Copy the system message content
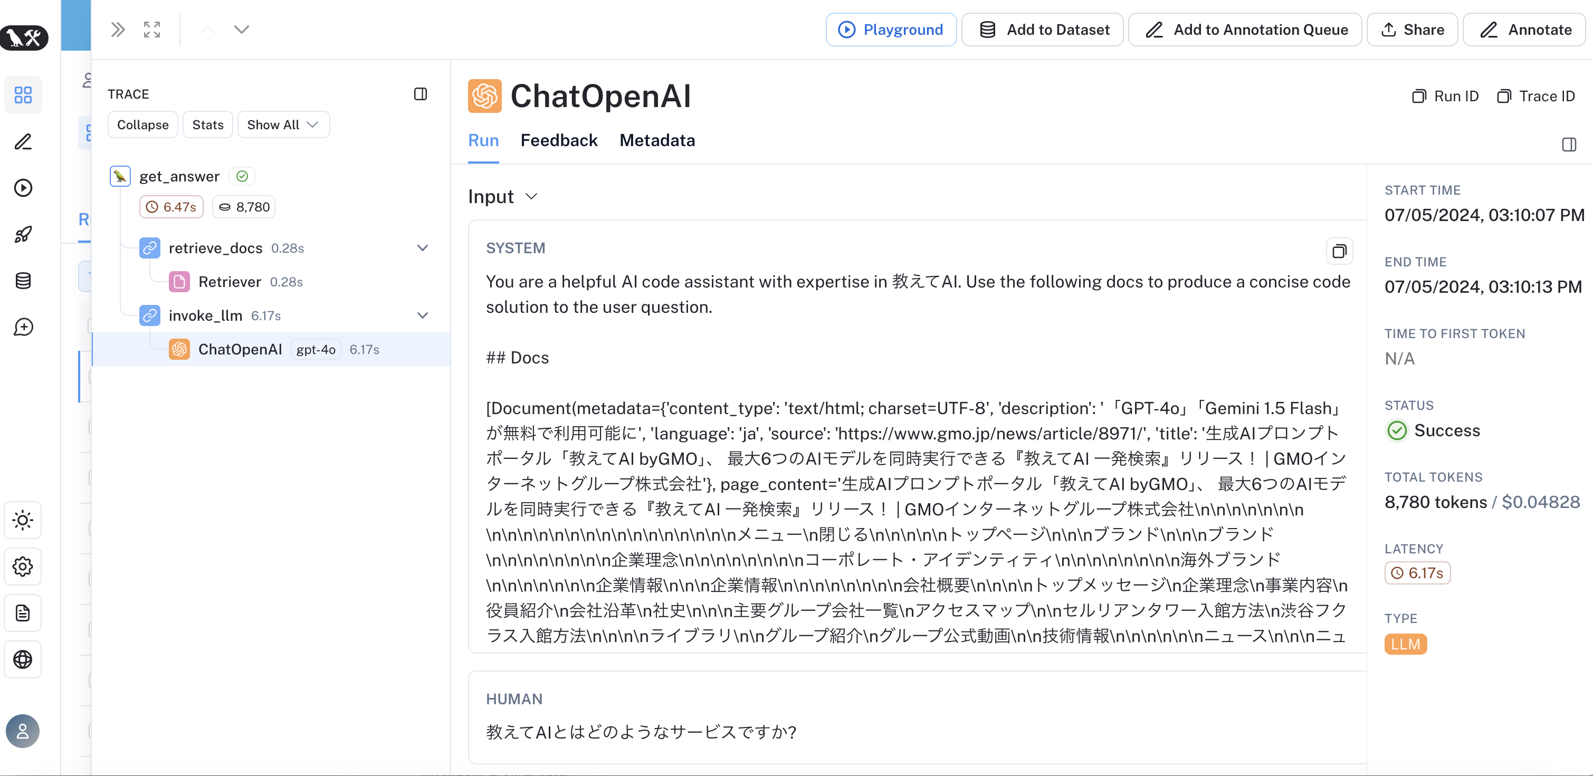This screenshot has width=1593, height=776. pos(1339,251)
